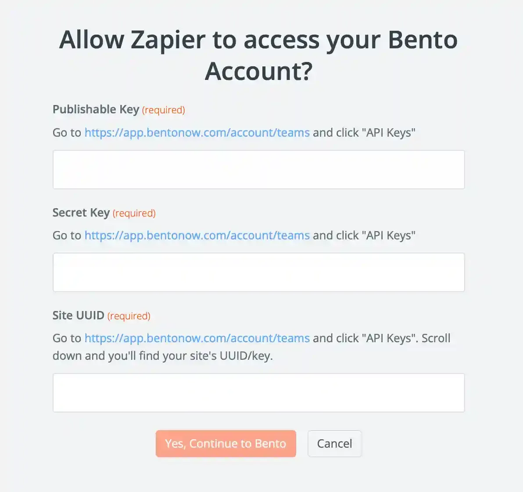Viewport: 523px width, 492px height.
Task: Focus the empty field below Site UUID instructions
Action: point(258,392)
